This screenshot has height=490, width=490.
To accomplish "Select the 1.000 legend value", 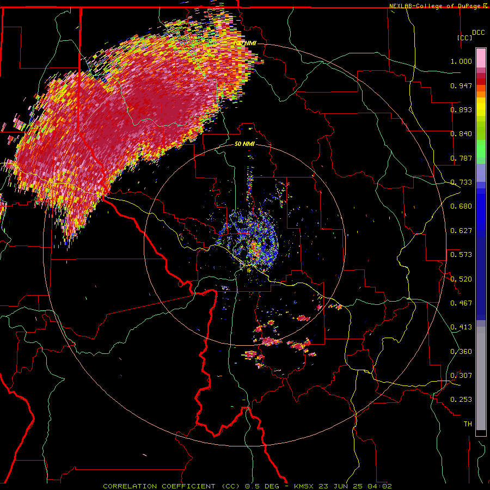I will pyautogui.click(x=461, y=61).
